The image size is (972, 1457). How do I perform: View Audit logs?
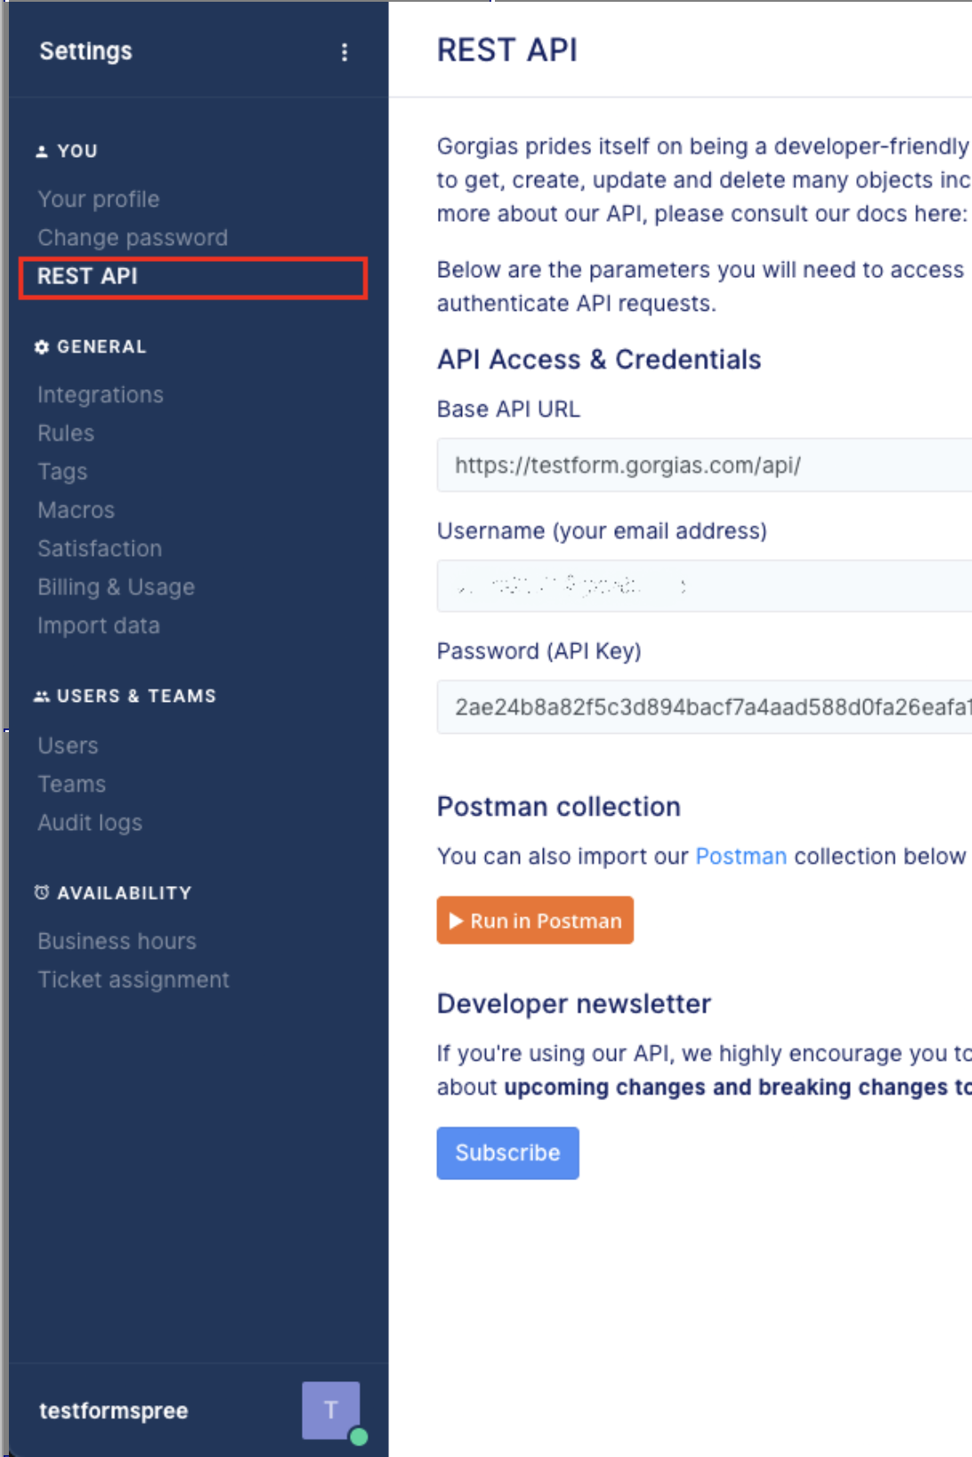pyautogui.click(x=90, y=823)
